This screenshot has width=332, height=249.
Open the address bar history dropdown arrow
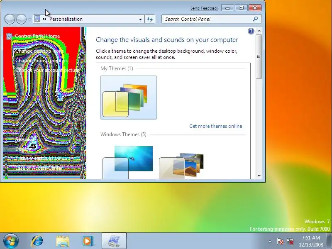click(140, 19)
